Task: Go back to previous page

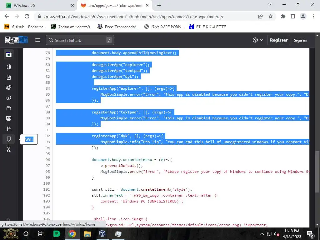Action: pyautogui.click(x=7, y=16)
